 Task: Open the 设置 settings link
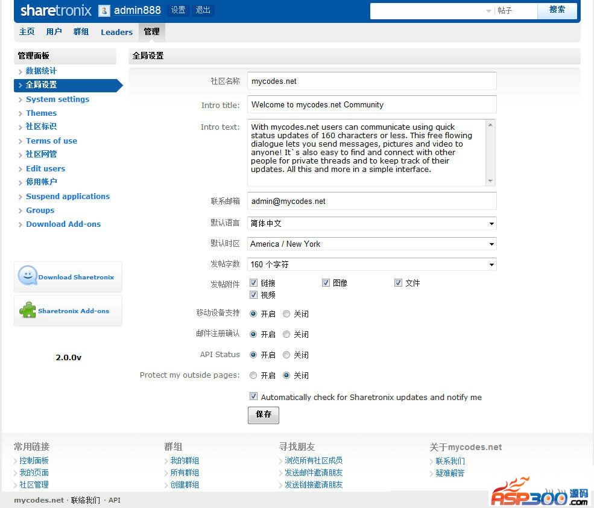(x=178, y=10)
